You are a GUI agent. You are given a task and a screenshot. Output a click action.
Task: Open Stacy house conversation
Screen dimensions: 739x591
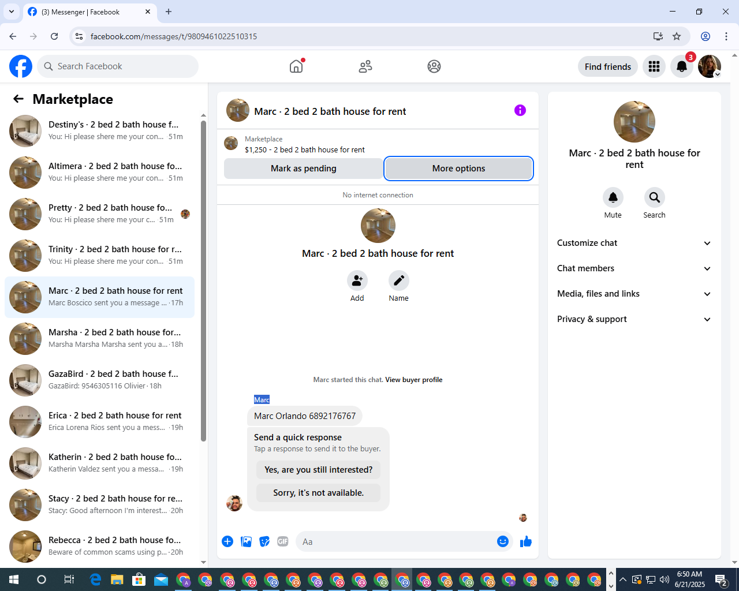[x=99, y=505]
